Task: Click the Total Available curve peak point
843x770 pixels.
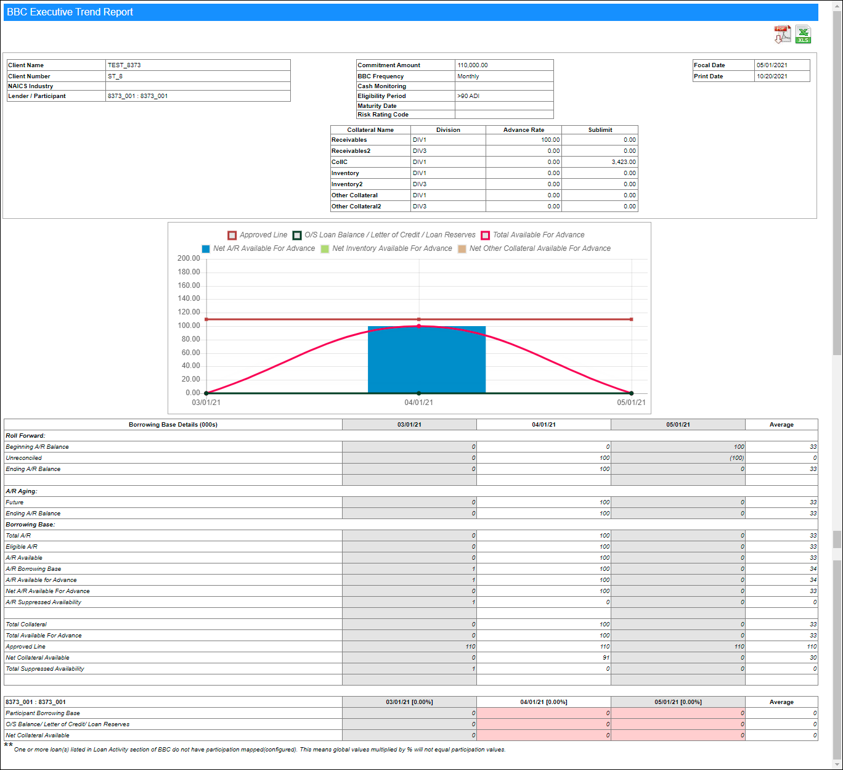Action: (419, 326)
